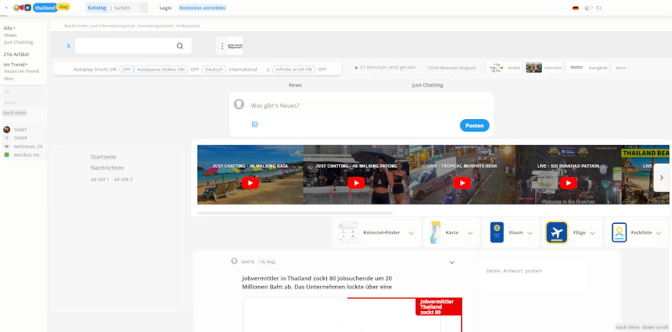Turn Autoplay Shorts OFF

point(127,70)
